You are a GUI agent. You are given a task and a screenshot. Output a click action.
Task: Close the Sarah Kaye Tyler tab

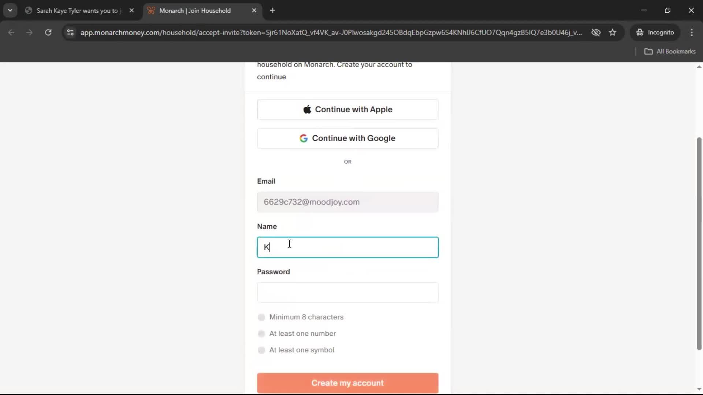tap(131, 11)
